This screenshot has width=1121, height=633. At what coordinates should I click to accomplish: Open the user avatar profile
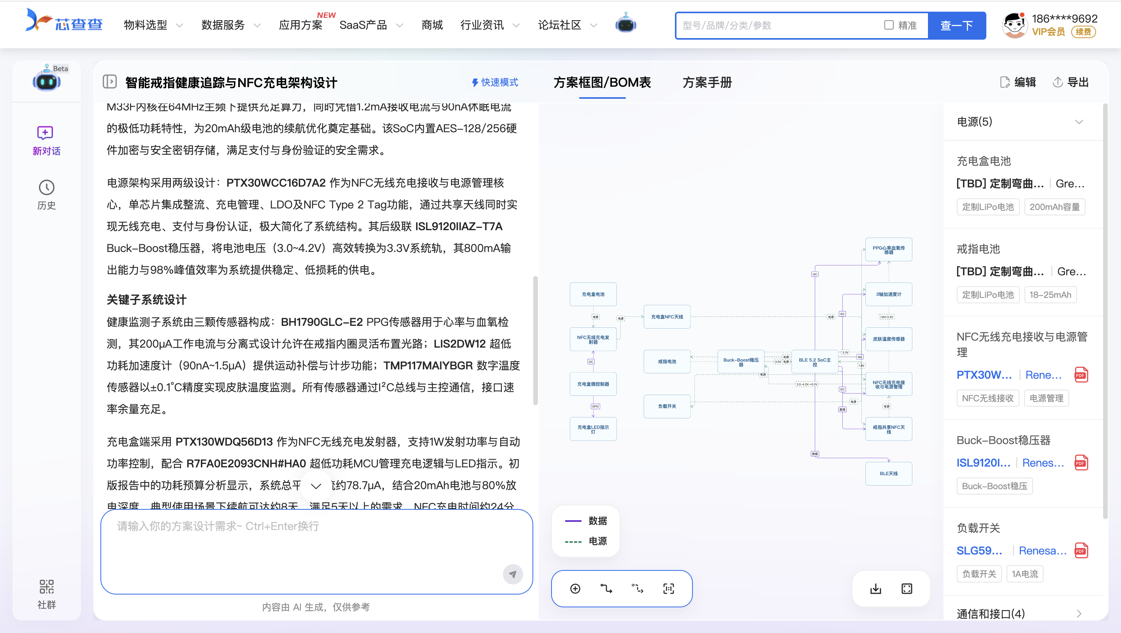tap(1014, 25)
